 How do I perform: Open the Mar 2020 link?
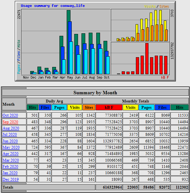(11, 160)
